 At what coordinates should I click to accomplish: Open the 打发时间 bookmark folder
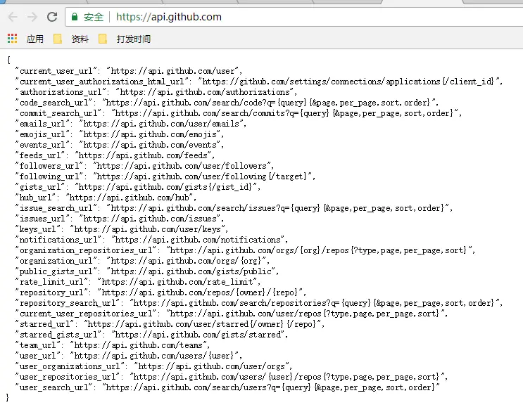click(x=125, y=39)
